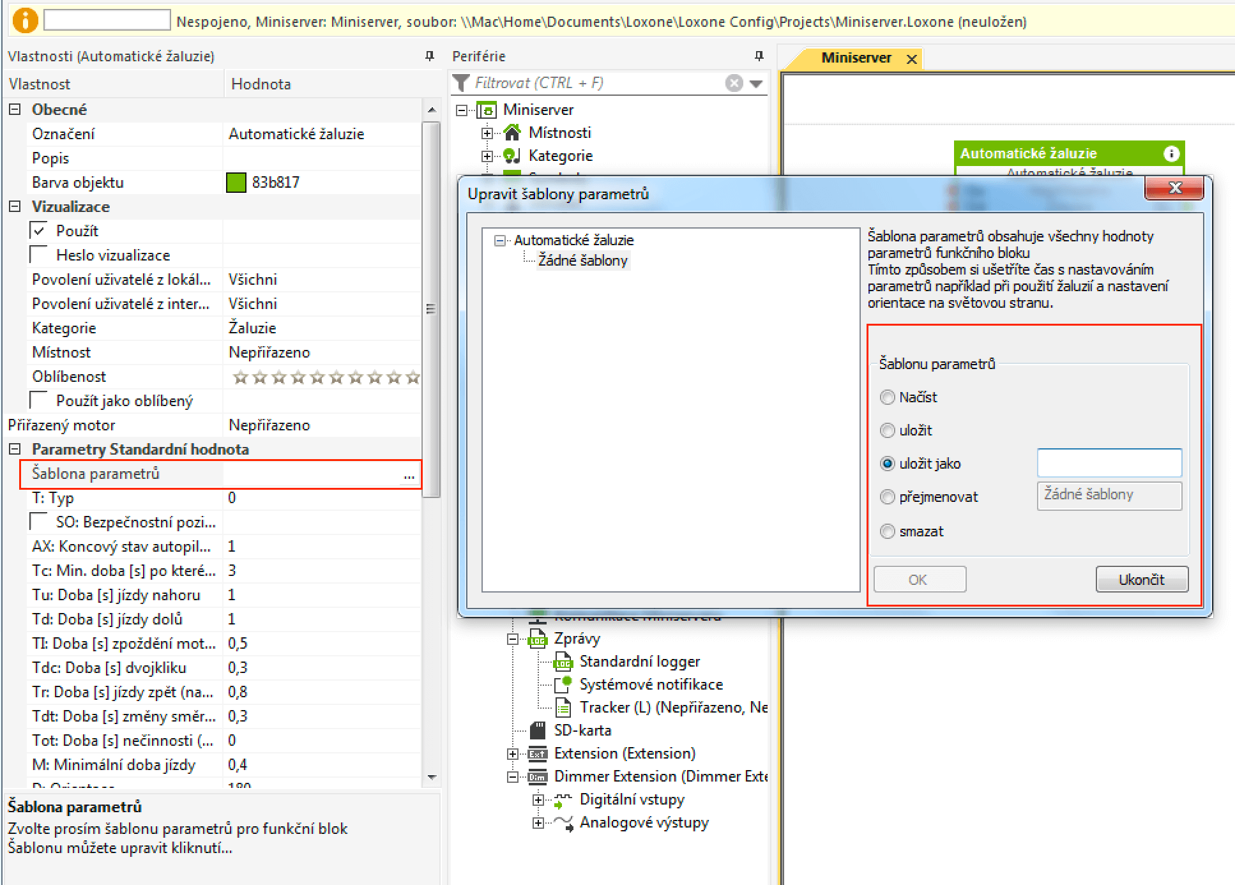Pin the Periférie panel using its pin icon
The height and width of the screenshot is (885, 1235).
[758, 56]
